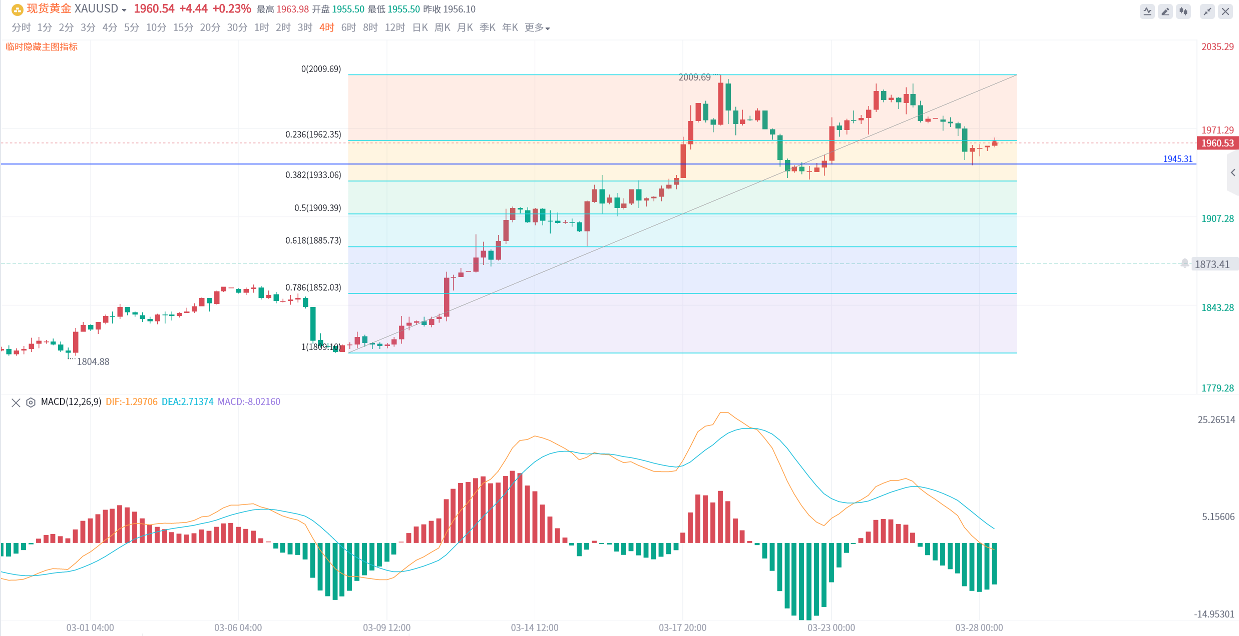Image resolution: width=1239 pixels, height=636 pixels.
Task: Select the 15分 timeframe
Action: pos(183,27)
